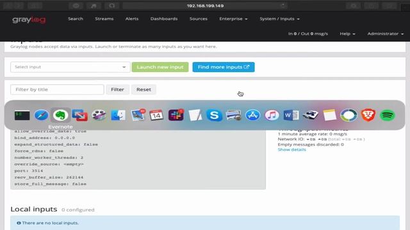Viewport: 410px width, 230px height.
Task: Open the multicolor ring app icon
Action: coord(348,115)
